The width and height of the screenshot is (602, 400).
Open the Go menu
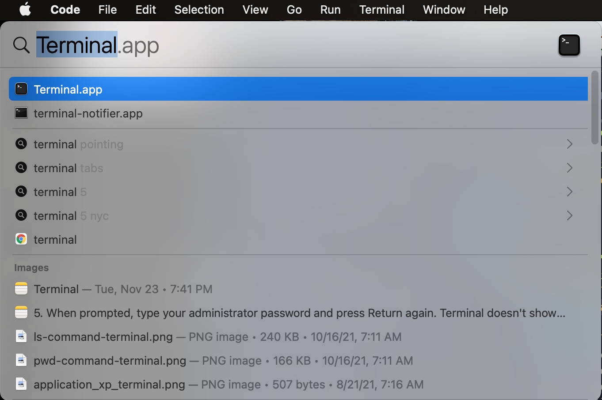click(294, 10)
